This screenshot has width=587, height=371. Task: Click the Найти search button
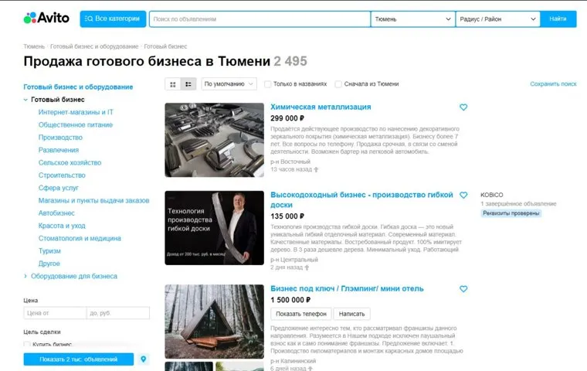pos(558,19)
